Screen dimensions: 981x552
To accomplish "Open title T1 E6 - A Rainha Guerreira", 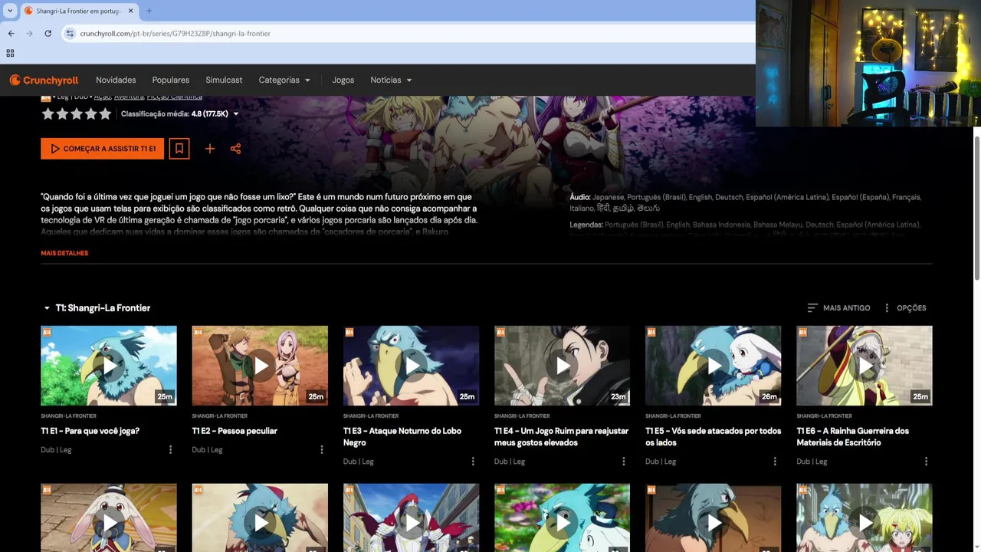I will pos(852,436).
